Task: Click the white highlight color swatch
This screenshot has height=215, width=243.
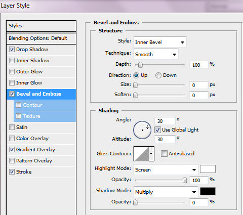Action: [x=208, y=169]
